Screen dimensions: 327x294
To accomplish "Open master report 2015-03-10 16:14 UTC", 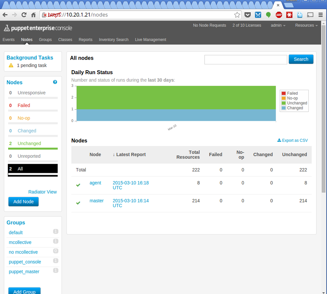I will click(x=131, y=203).
